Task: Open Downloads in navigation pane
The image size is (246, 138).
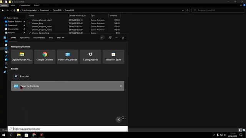Action: click(13, 25)
